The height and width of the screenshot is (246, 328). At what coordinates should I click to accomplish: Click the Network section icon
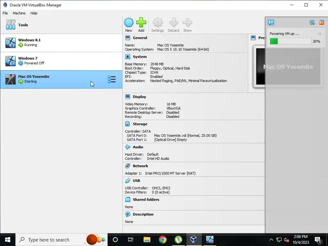point(127,166)
